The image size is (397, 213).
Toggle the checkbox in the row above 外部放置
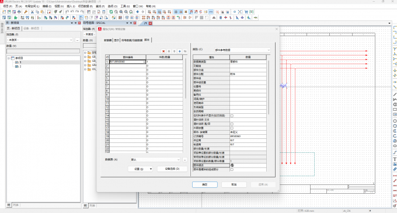(x=232, y=124)
